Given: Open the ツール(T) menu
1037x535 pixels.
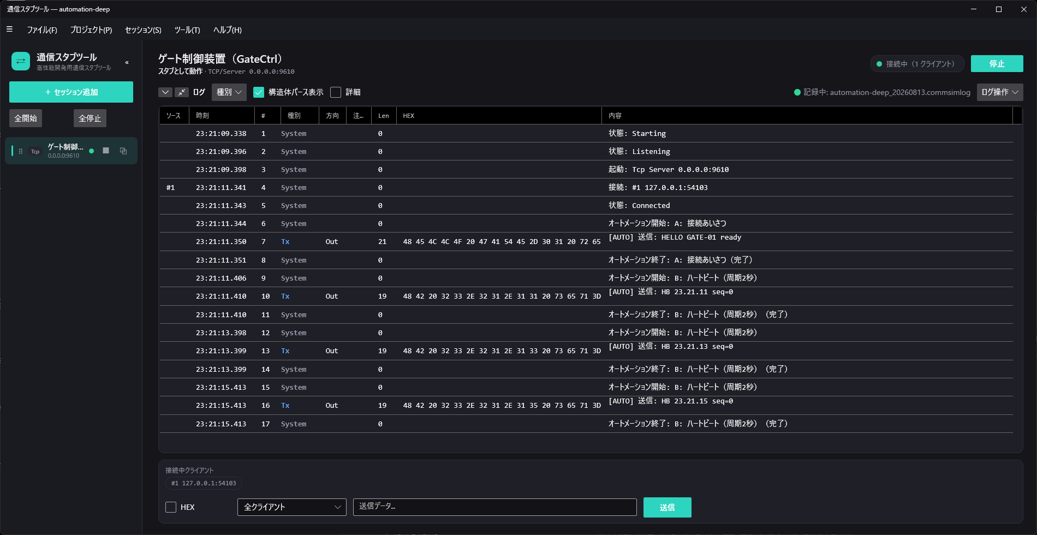Looking at the screenshot, I should [x=187, y=29].
